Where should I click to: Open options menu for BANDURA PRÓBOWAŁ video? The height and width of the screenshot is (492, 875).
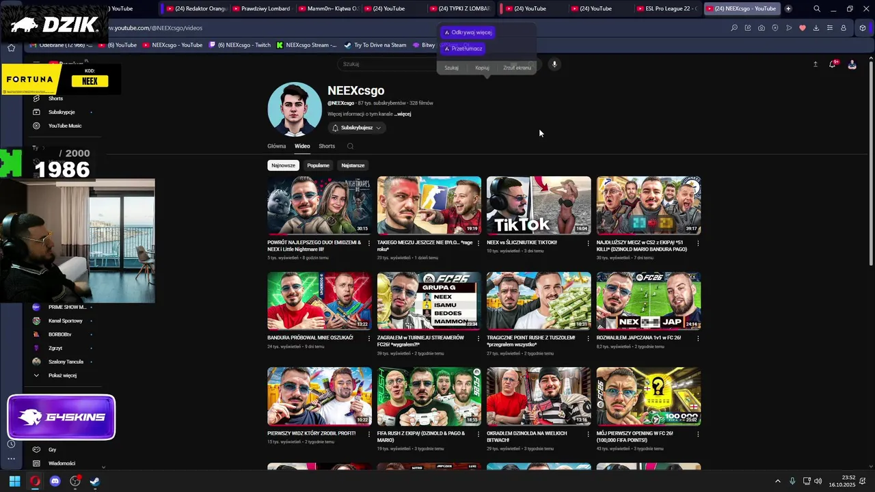click(x=369, y=338)
